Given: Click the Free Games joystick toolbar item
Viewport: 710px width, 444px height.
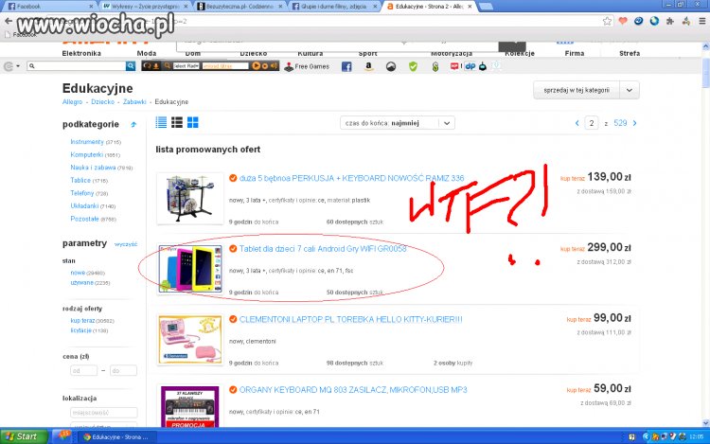Looking at the screenshot, I should (307, 66).
